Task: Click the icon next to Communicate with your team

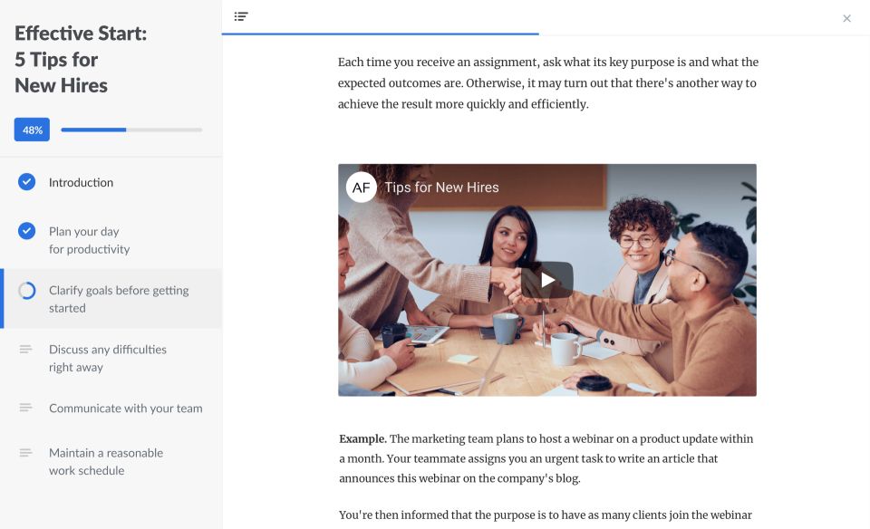Action: tap(26, 408)
